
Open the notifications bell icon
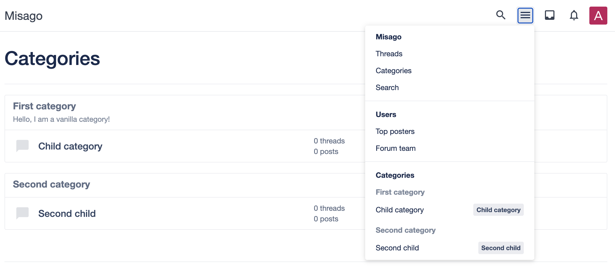pyautogui.click(x=574, y=15)
